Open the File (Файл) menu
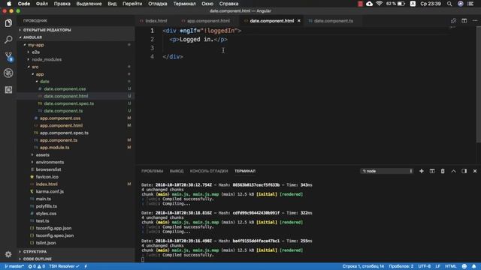 pyautogui.click(x=42, y=4)
